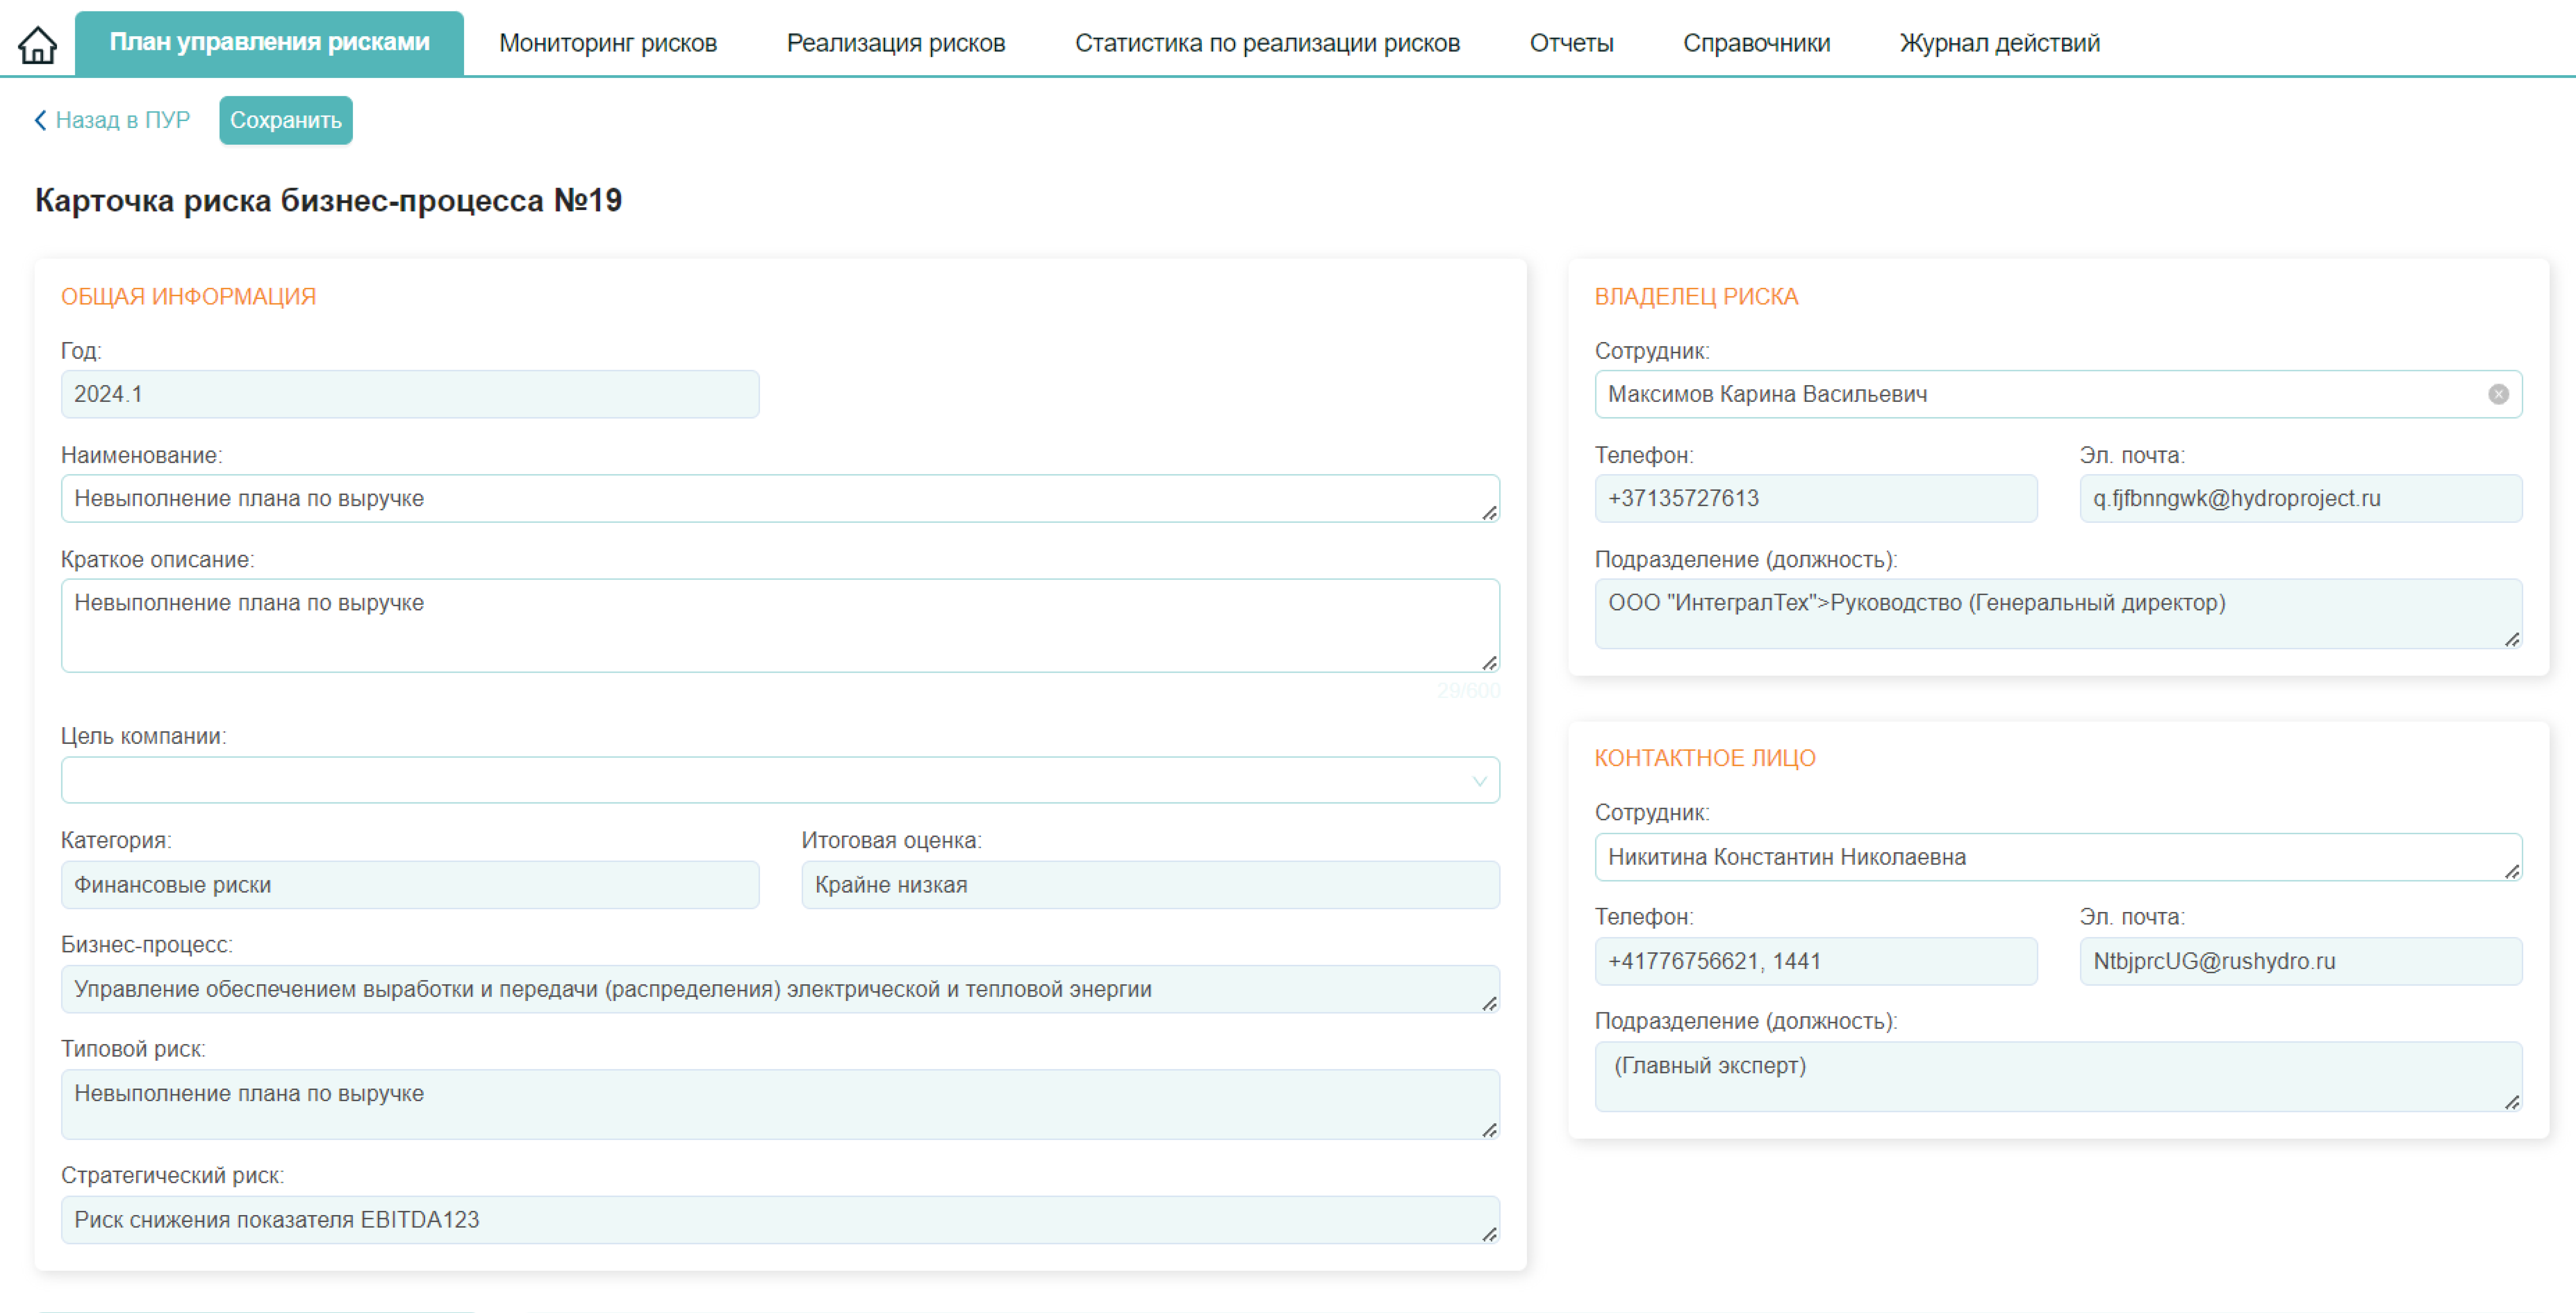Image resolution: width=2576 pixels, height=1313 pixels.
Task: Select the Стратегический риск field
Action: [x=780, y=1220]
